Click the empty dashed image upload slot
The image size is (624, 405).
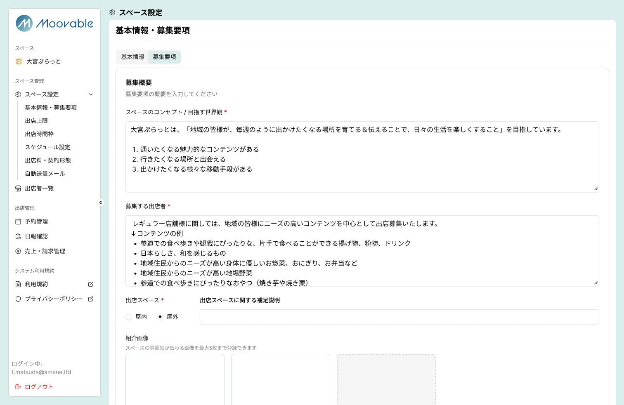point(386,379)
